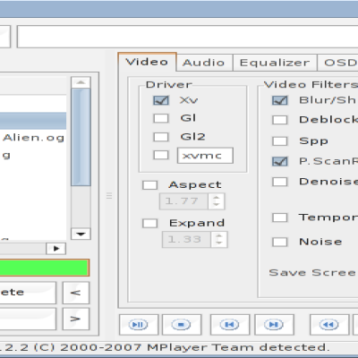Click the '>' move button
The width and height of the screenshot is (358, 358).
point(76,319)
